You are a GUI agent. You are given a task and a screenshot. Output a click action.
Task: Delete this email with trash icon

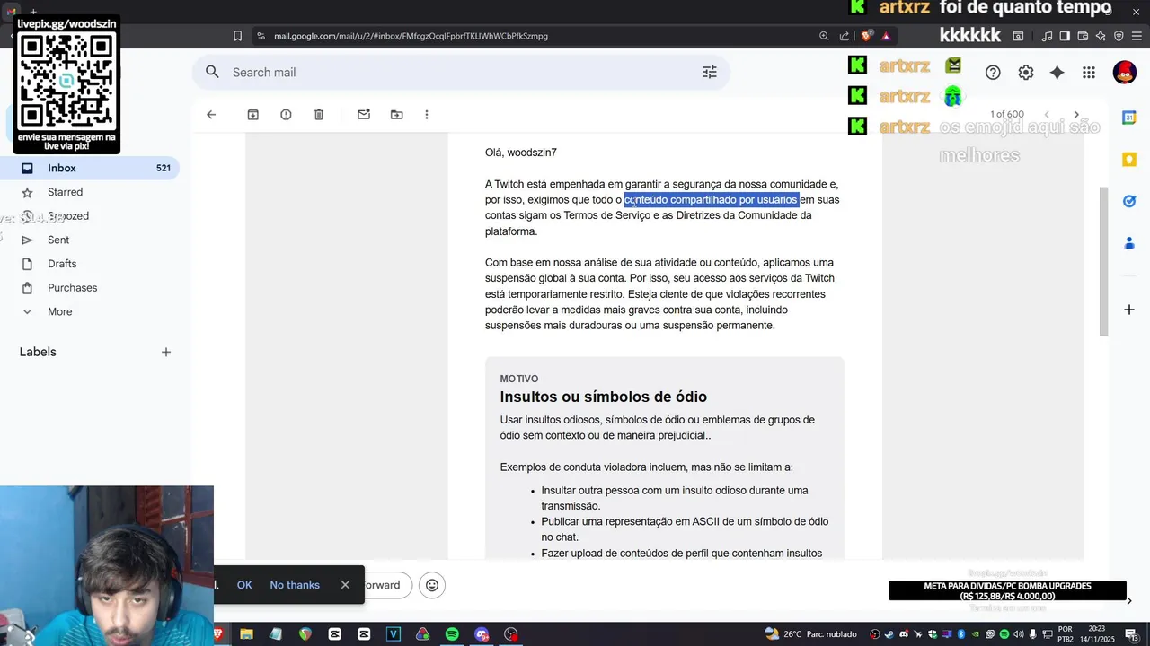319,115
